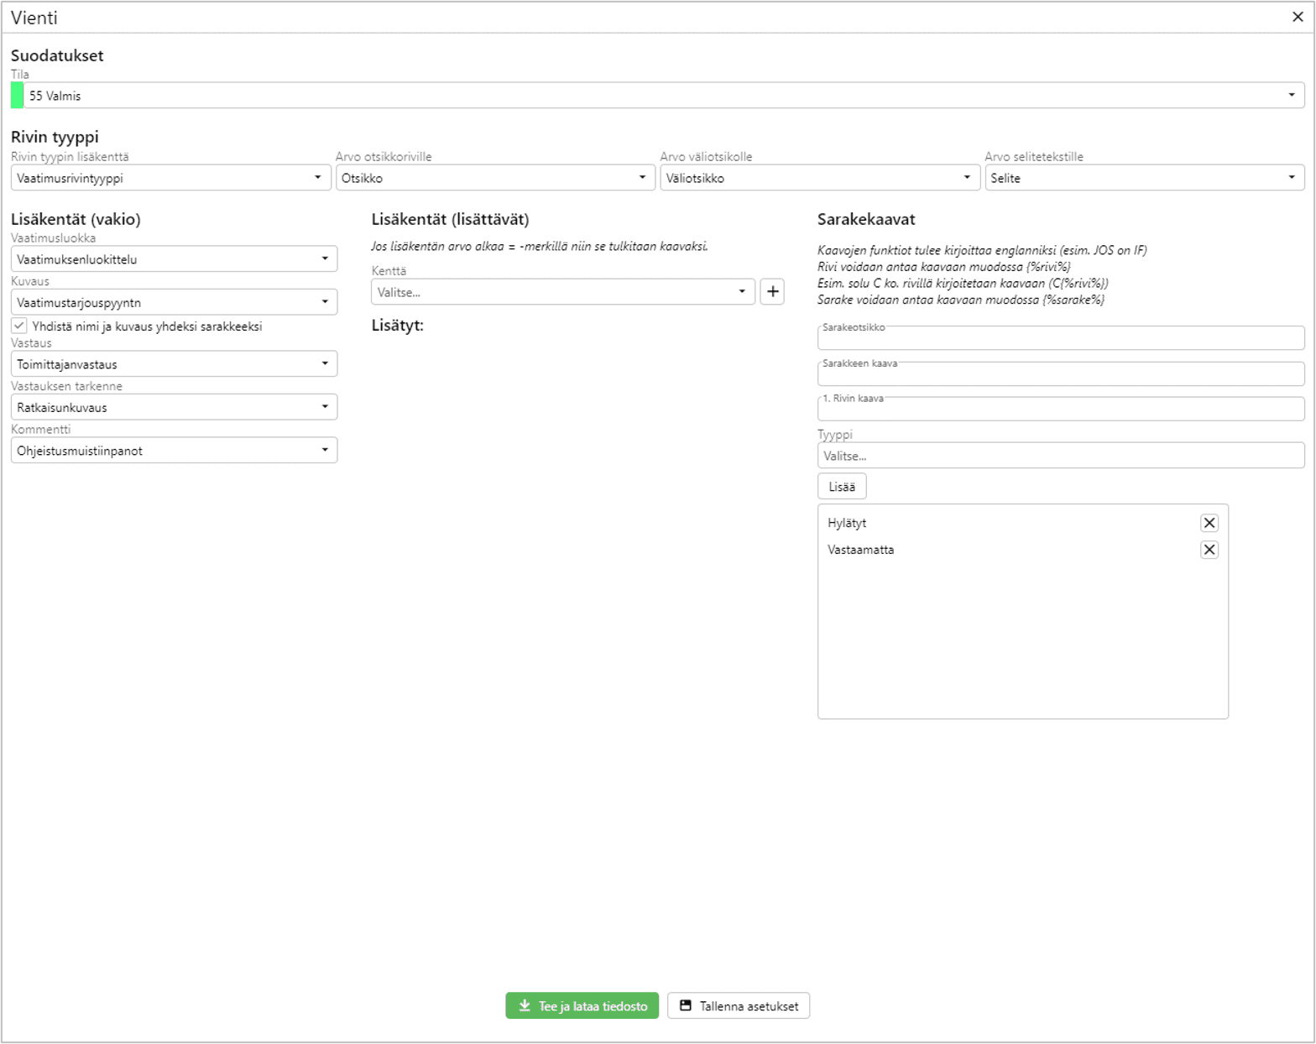The width and height of the screenshot is (1316, 1044).
Task: Uncheck Yhdistä nimi ja kuvaus yhdeksi sarakkeeksi
Action: [x=19, y=326]
